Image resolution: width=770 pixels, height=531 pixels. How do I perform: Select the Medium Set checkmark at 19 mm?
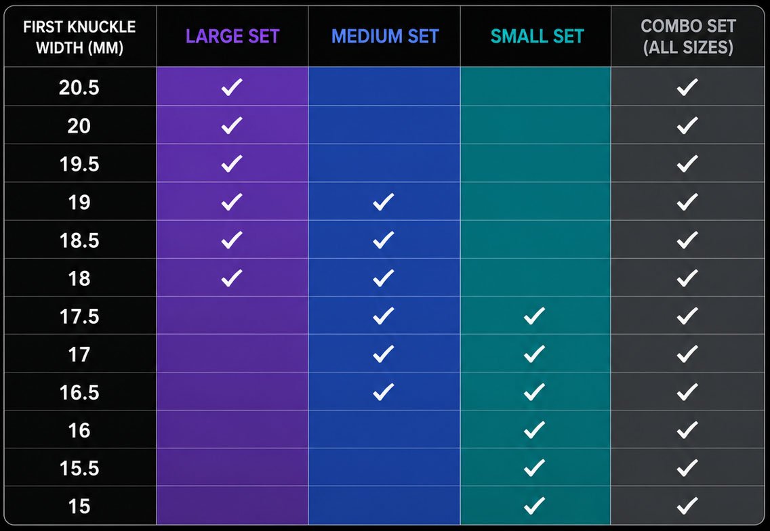click(x=384, y=201)
